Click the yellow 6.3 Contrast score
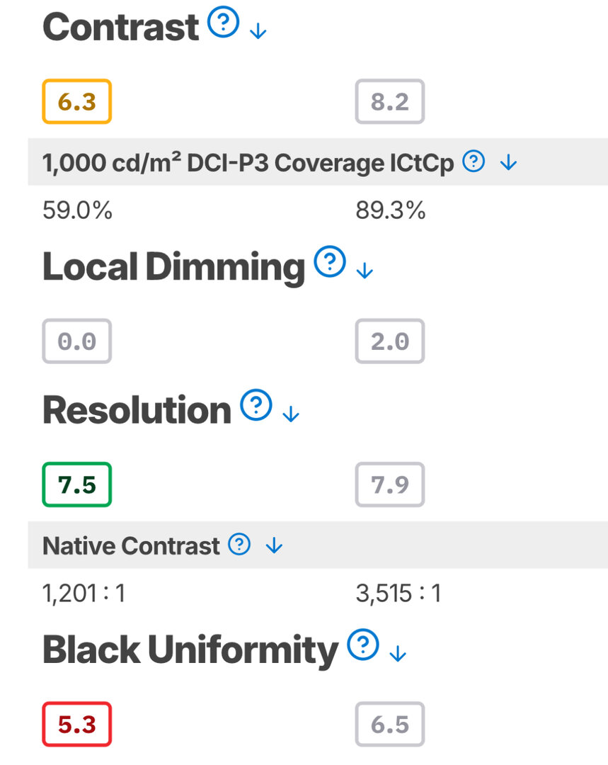The height and width of the screenshot is (765, 608). point(76,102)
